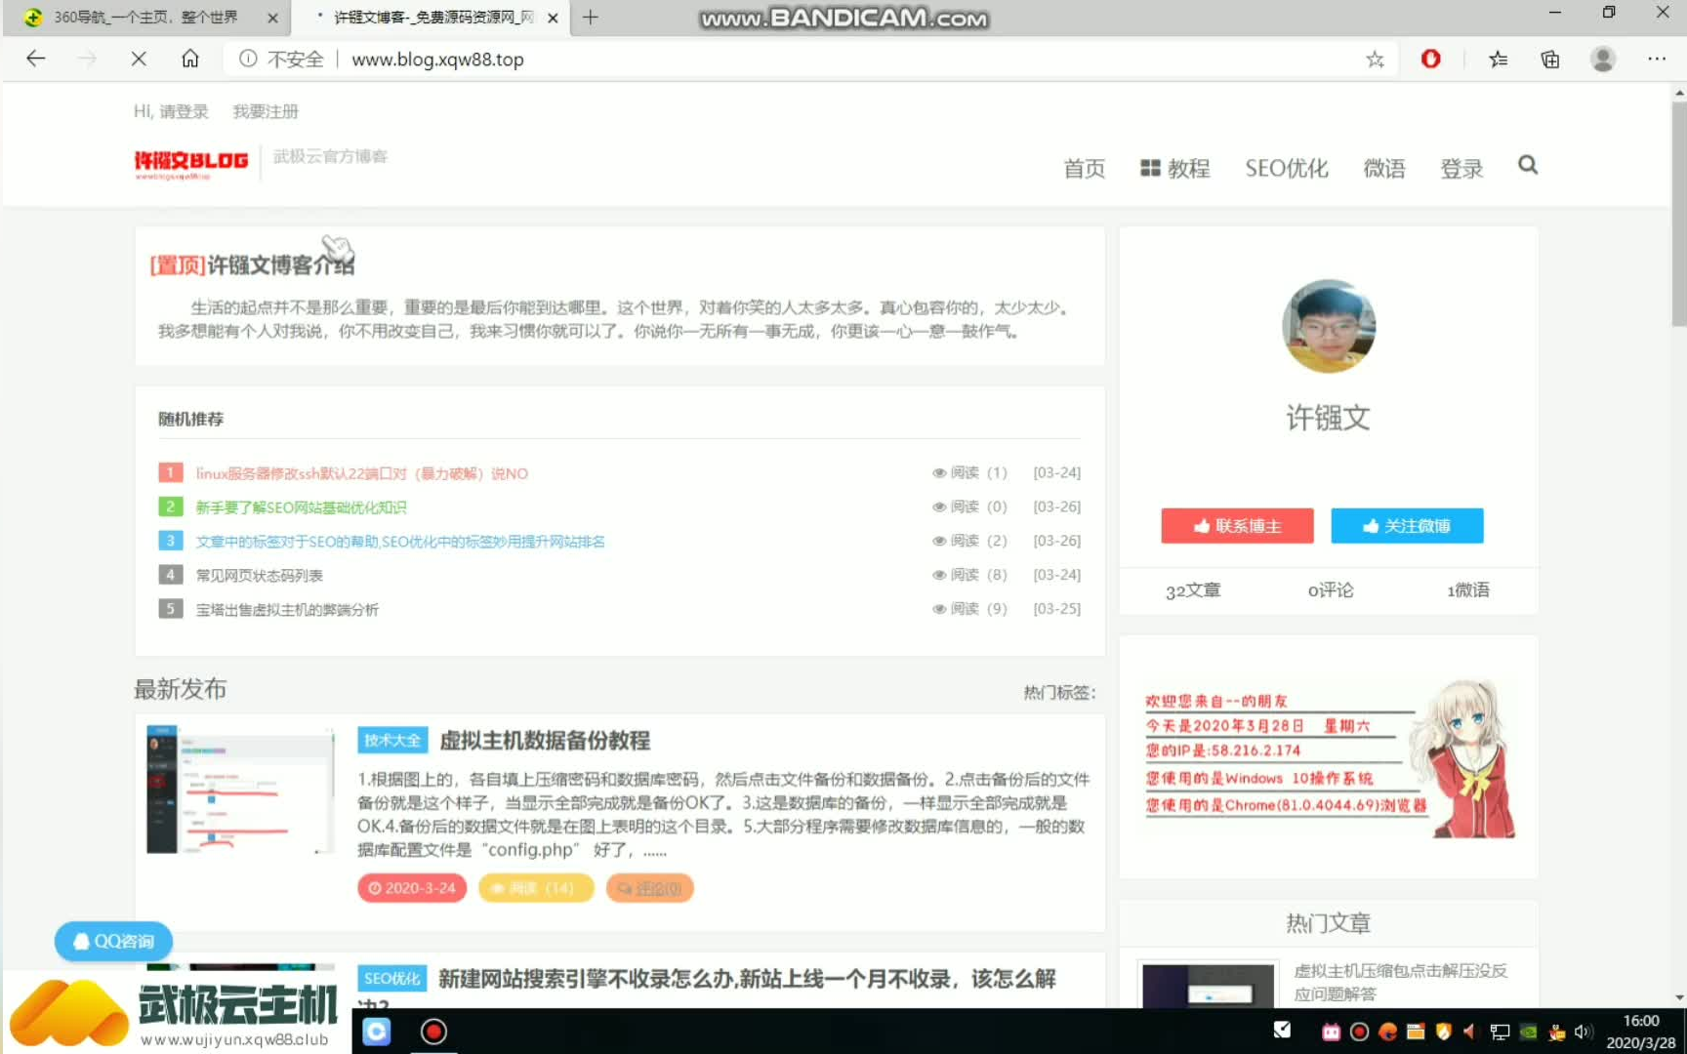
Task: Close the 许镪文博客 tab
Action: pyautogui.click(x=553, y=18)
